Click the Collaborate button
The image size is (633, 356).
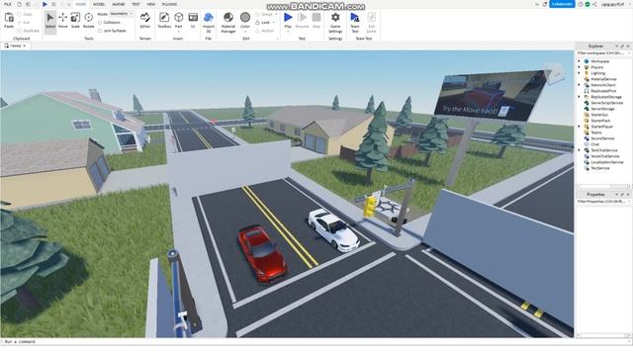562,4
